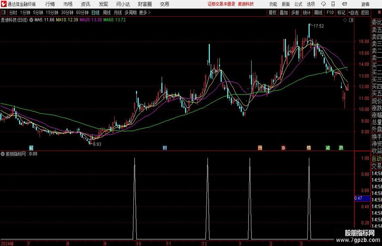Switch to 分时 chart period
The image size is (382, 246).
(x=13, y=13)
